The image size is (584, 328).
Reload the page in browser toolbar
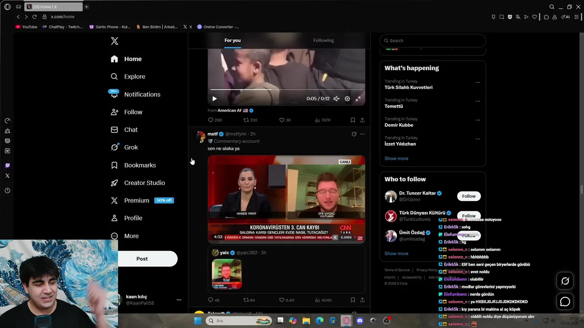(34, 17)
